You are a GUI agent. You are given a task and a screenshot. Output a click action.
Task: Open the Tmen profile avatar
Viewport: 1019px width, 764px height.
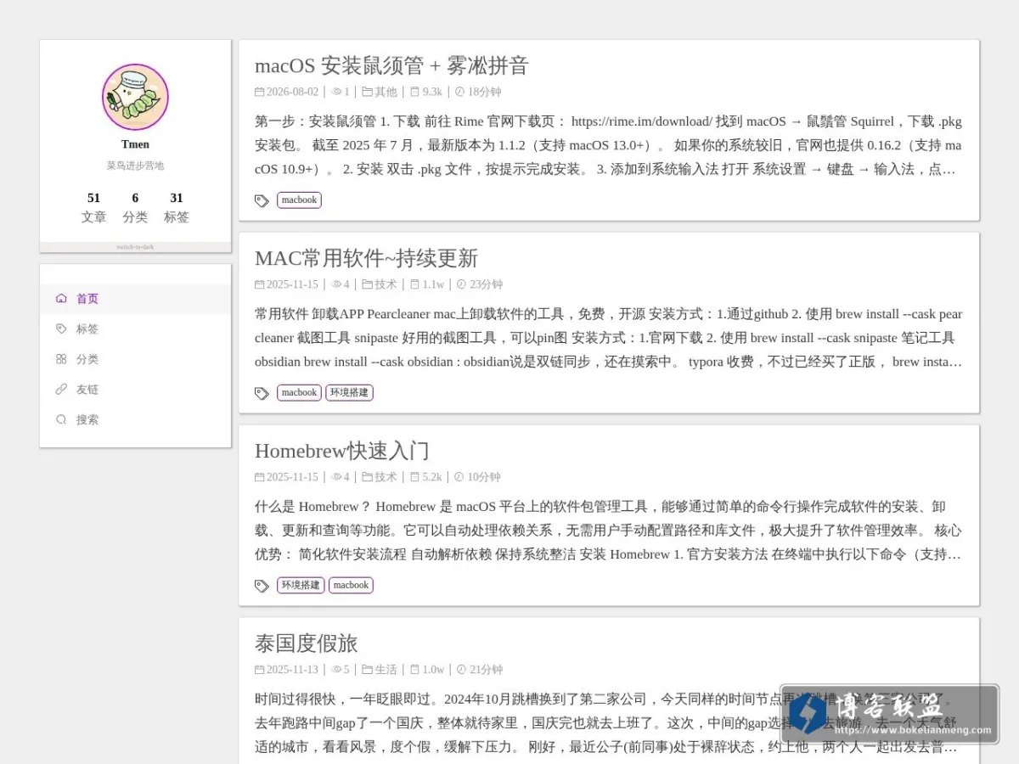tap(135, 97)
